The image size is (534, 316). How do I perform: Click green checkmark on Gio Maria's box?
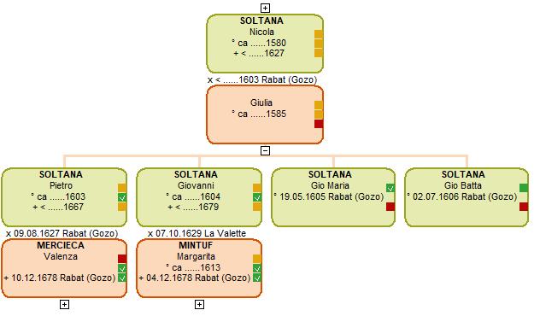pos(390,188)
